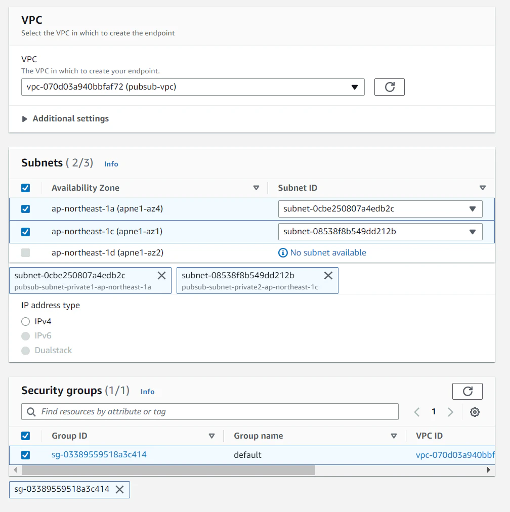This screenshot has width=510, height=512.
Task: Click the info icon beside No subnet available
Action: 283,253
